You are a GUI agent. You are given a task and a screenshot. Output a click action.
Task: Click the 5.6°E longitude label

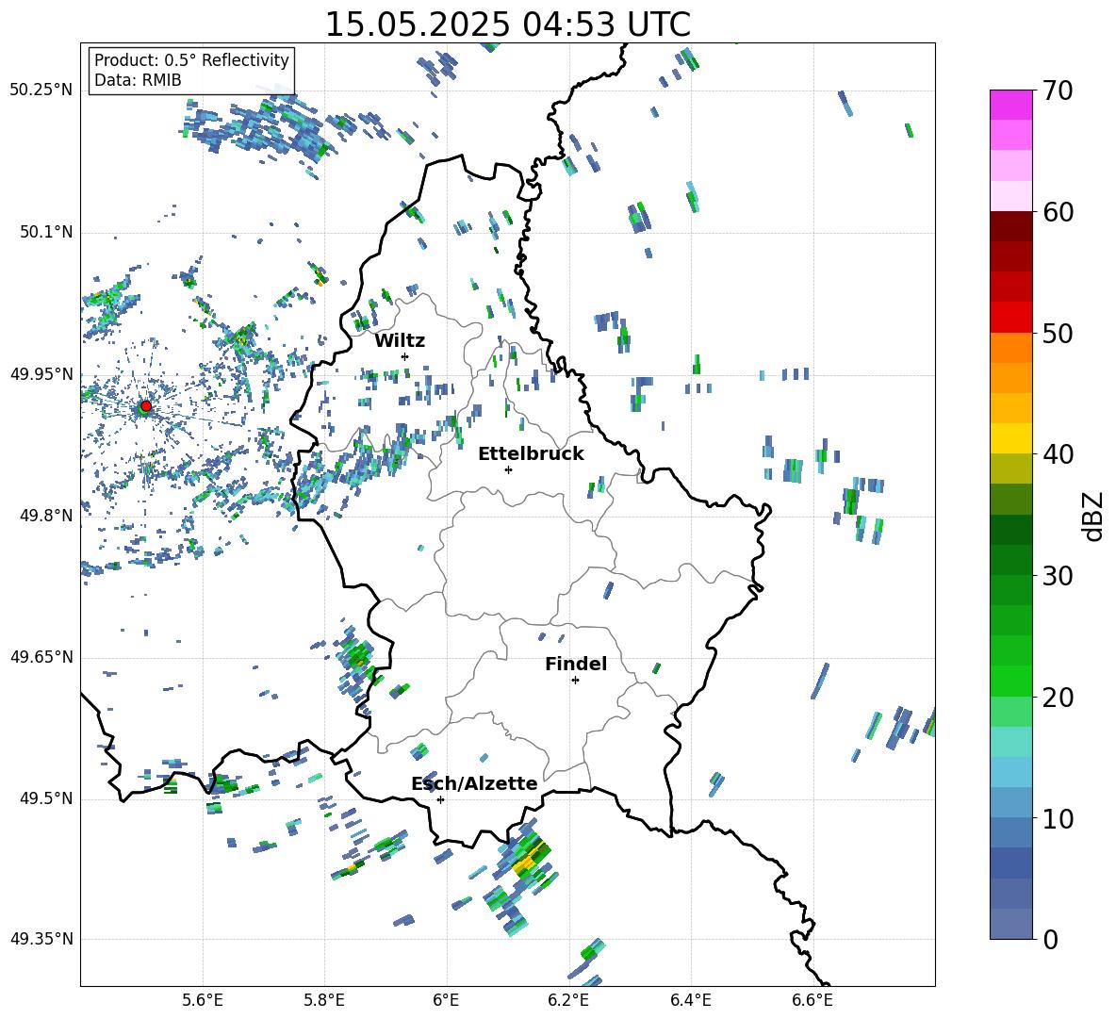pyautogui.click(x=203, y=1000)
